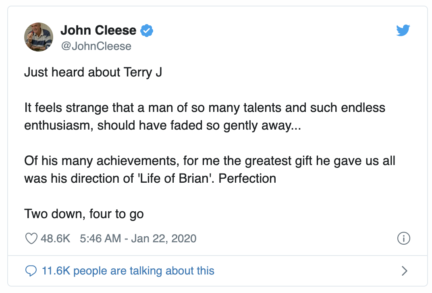Click the word 'Perfection' in the tweet
This screenshot has width=432, height=293.
[x=247, y=178]
